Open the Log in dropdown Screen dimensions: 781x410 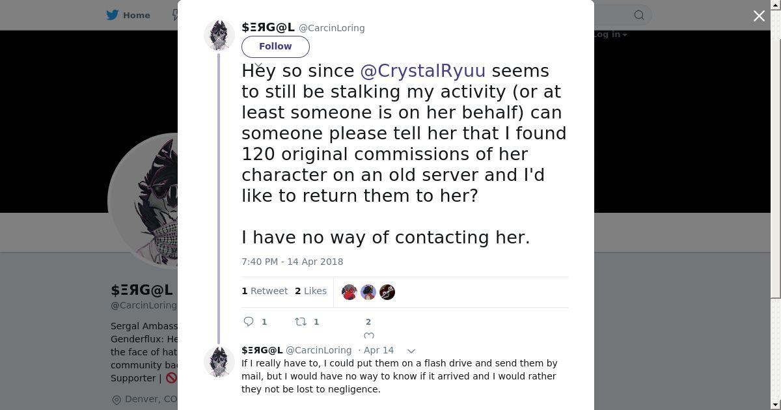pos(610,34)
